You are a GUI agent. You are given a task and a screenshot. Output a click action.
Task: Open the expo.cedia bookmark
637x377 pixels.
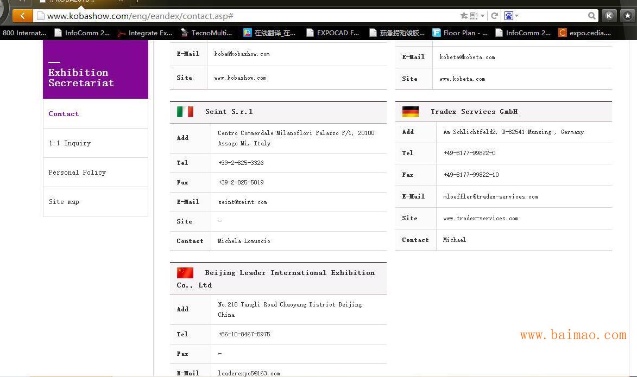[x=584, y=33]
